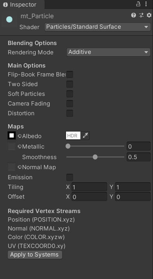Click the Tiling X input field

point(89,187)
